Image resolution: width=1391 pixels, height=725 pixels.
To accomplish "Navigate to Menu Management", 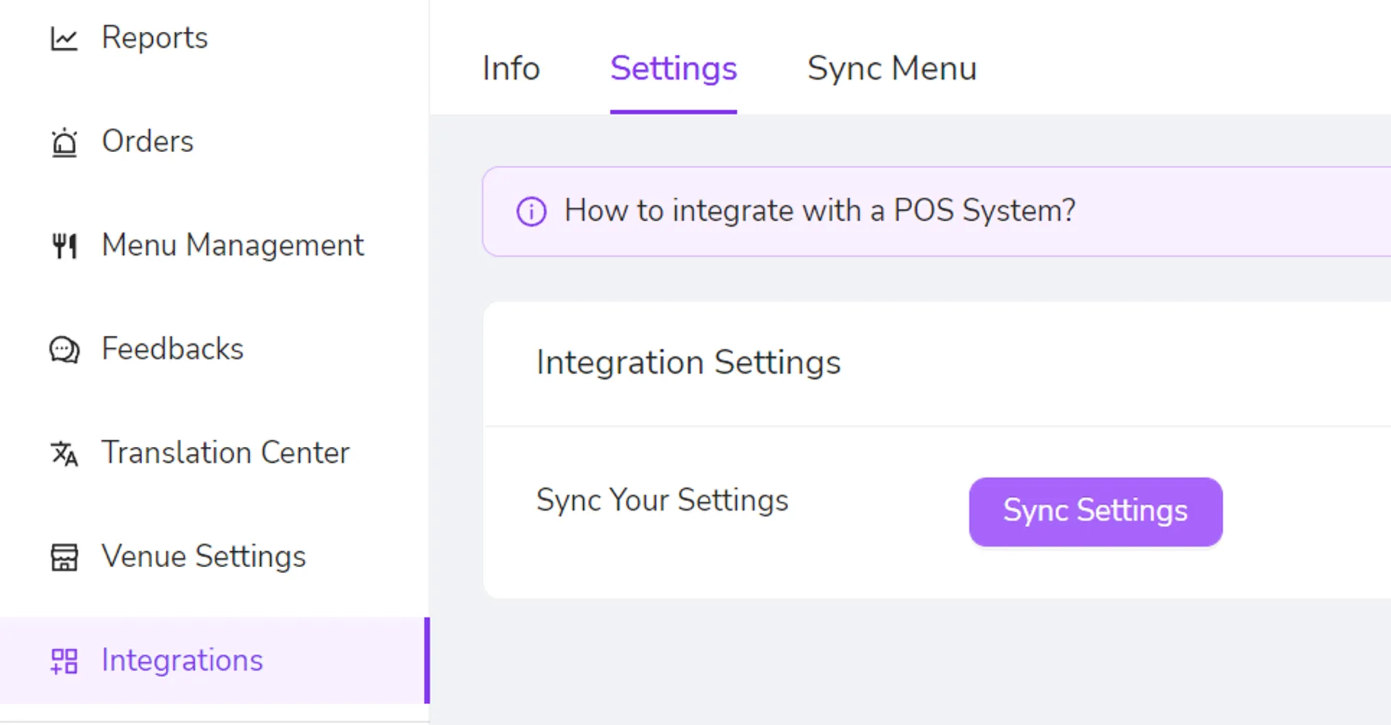I will click(233, 246).
